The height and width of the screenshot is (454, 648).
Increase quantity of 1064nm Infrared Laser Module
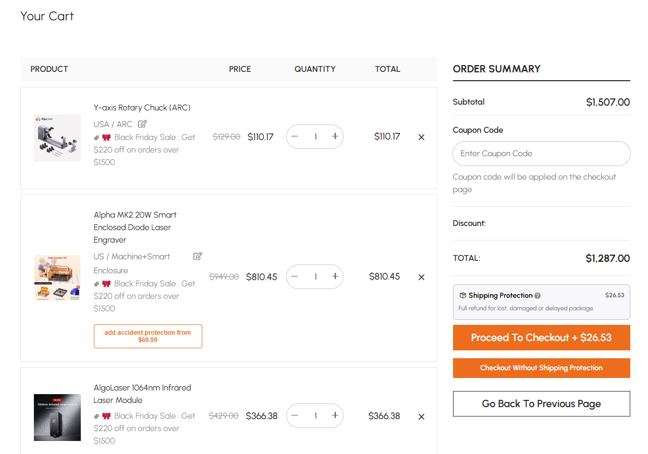click(x=335, y=415)
